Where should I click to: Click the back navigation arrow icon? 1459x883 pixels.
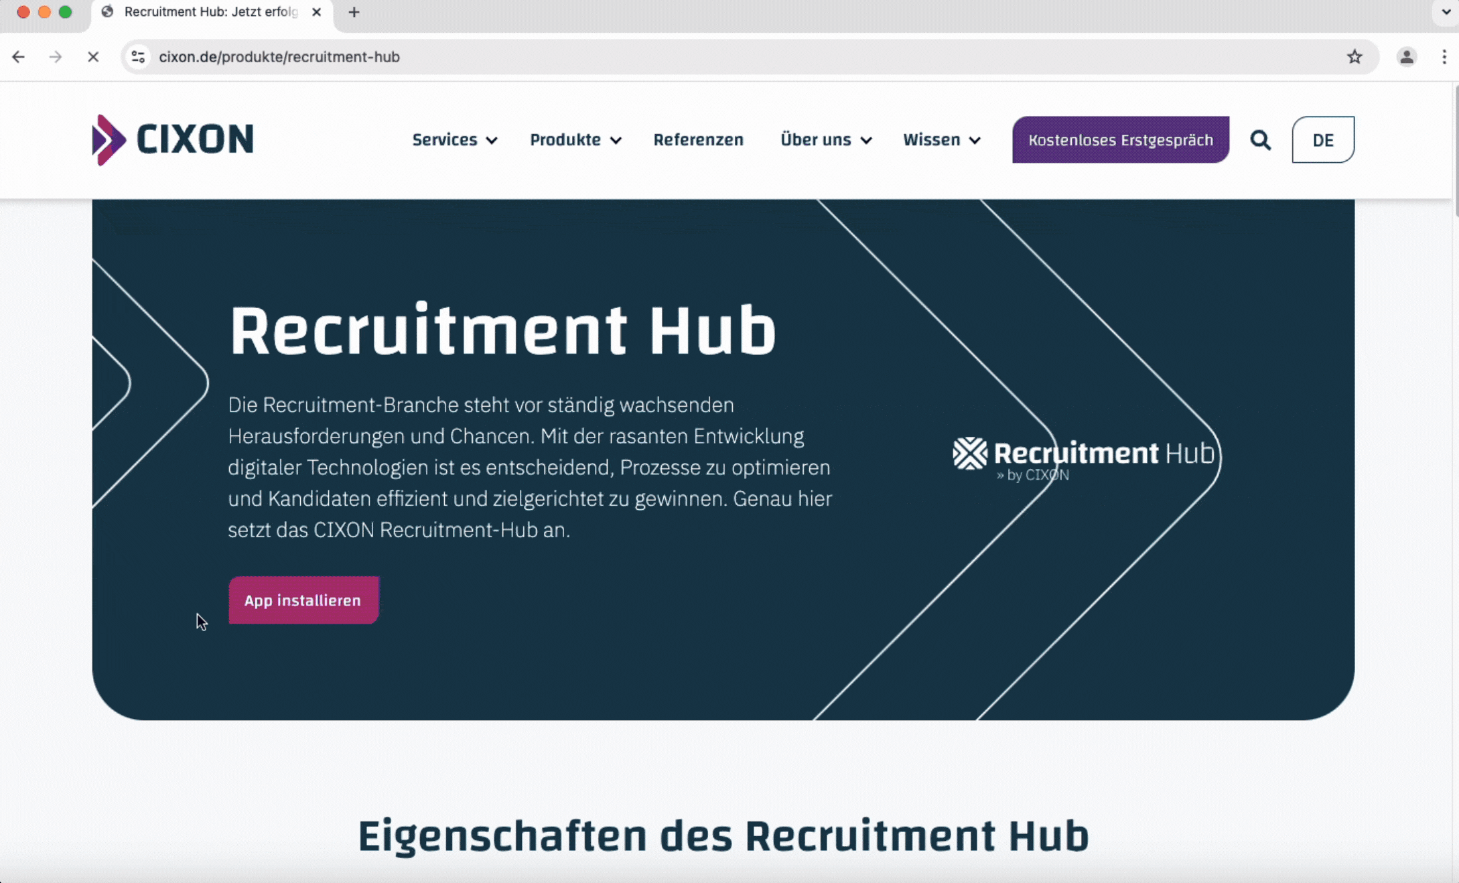(x=17, y=56)
